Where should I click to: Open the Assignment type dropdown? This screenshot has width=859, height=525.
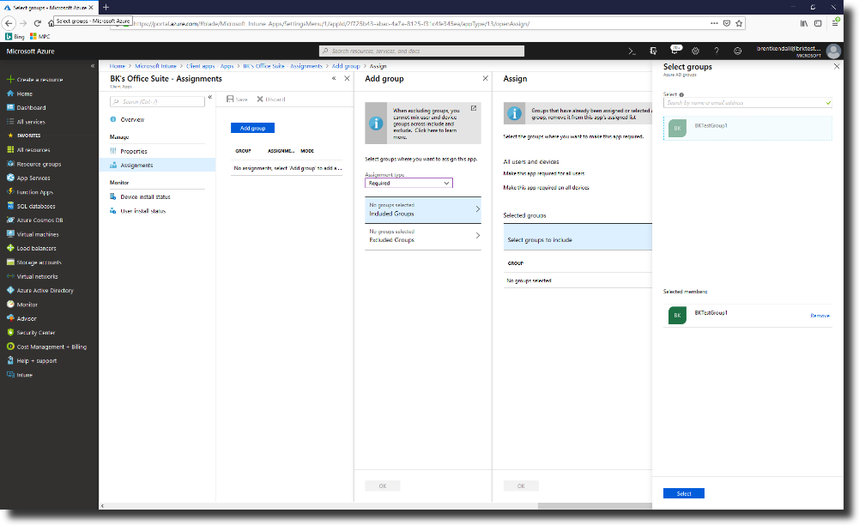(408, 183)
